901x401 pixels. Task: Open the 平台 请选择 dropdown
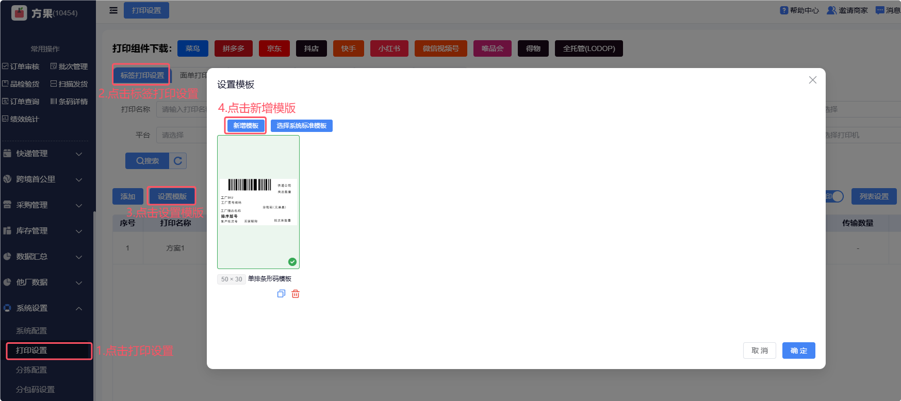(x=182, y=135)
